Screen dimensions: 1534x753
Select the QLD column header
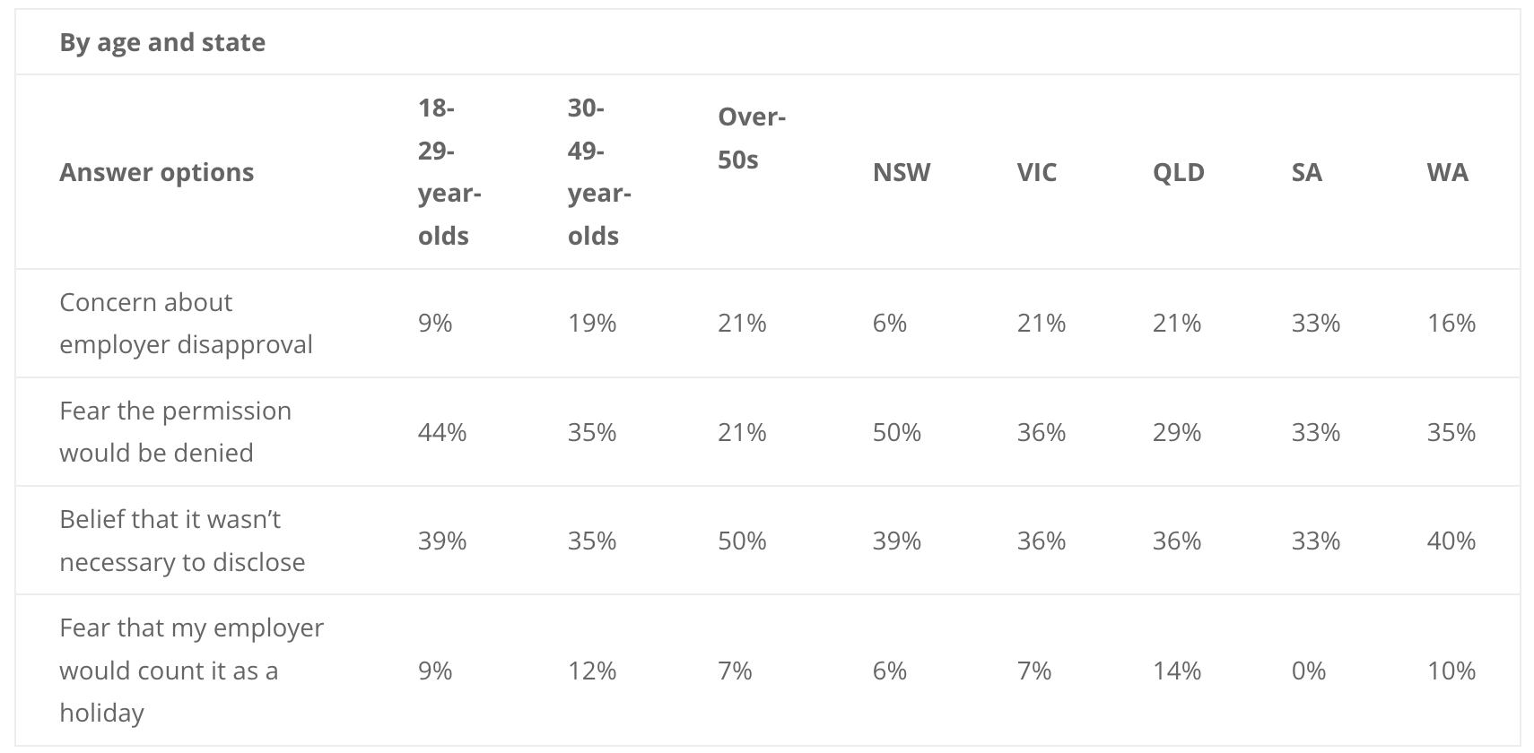tap(1179, 172)
